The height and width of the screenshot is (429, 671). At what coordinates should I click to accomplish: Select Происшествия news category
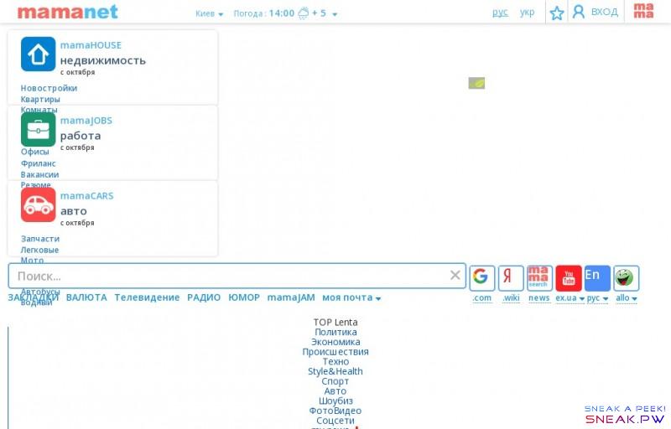pos(335,352)
